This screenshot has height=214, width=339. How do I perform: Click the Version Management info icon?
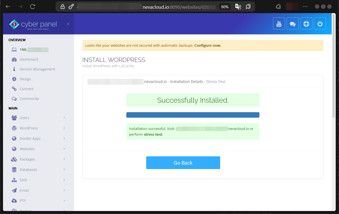coord(14,69)
